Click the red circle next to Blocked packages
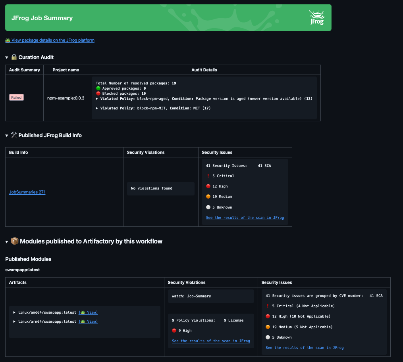Viewport: 403px width, 362px height. point(98,94)
